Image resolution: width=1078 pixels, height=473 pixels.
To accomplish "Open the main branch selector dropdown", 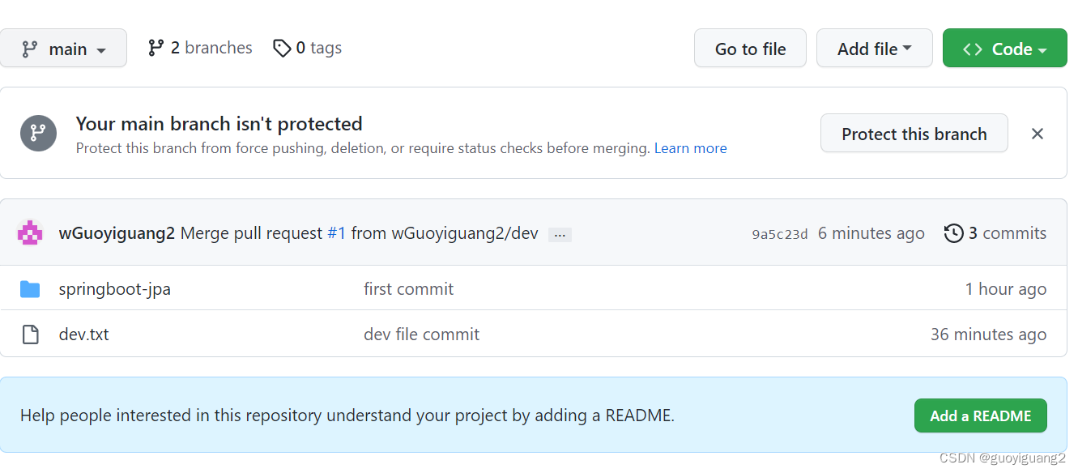I will click(63, 49).
